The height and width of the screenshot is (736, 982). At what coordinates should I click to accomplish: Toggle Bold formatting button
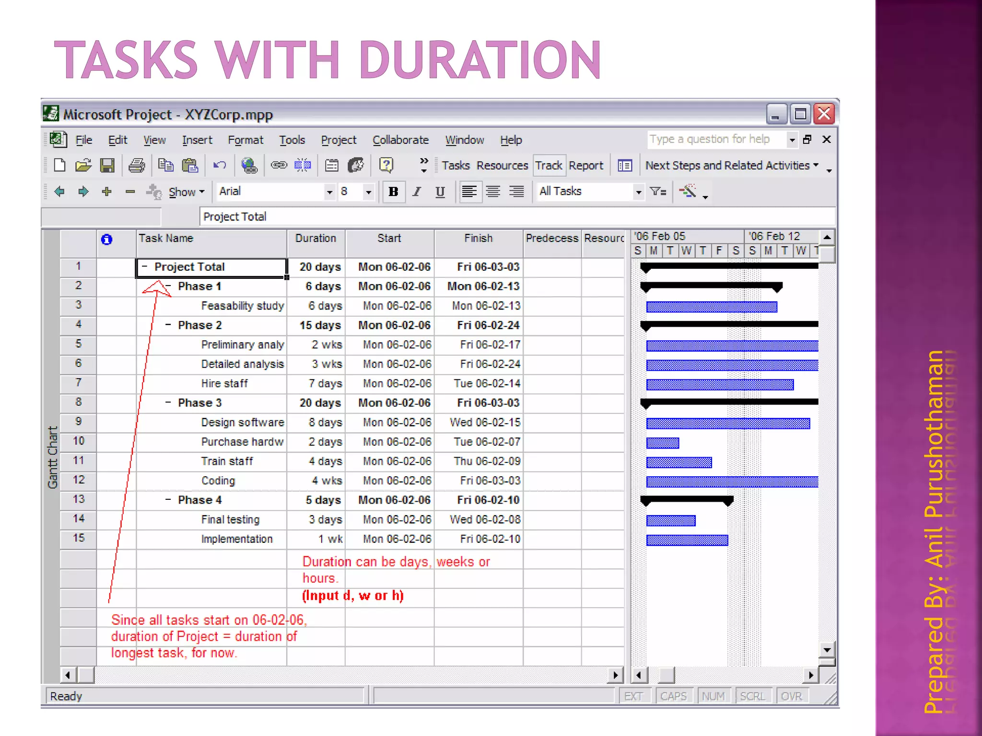click(393, 192)
